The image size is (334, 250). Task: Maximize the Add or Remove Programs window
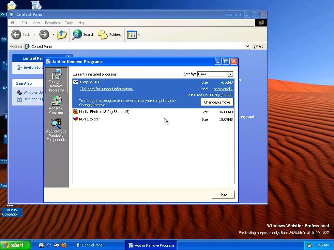click(x=226, y=62)
